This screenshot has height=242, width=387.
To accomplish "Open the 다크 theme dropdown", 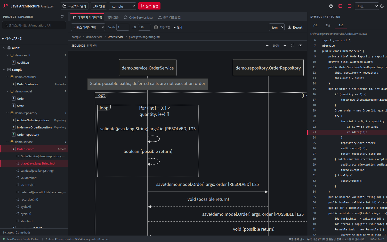I will tap(367, 6).
